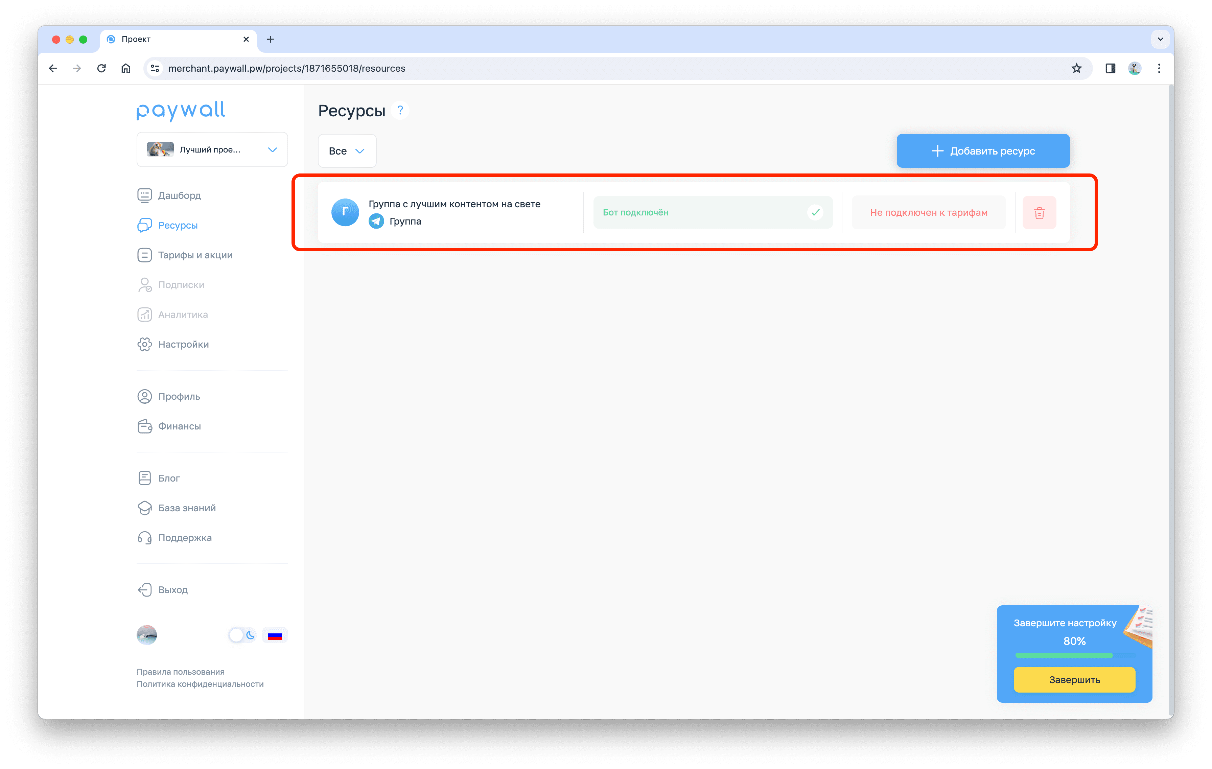
Task: Toggle dark mode switch
Action: click(x=243, y=635)
